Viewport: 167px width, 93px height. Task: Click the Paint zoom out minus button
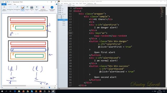(x=44, y=88)
